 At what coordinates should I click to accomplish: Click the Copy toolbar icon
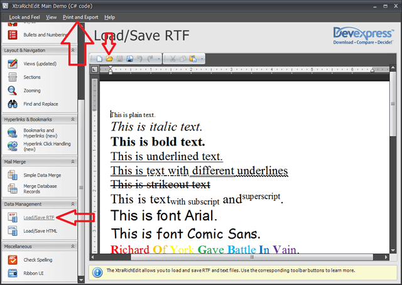183,59
